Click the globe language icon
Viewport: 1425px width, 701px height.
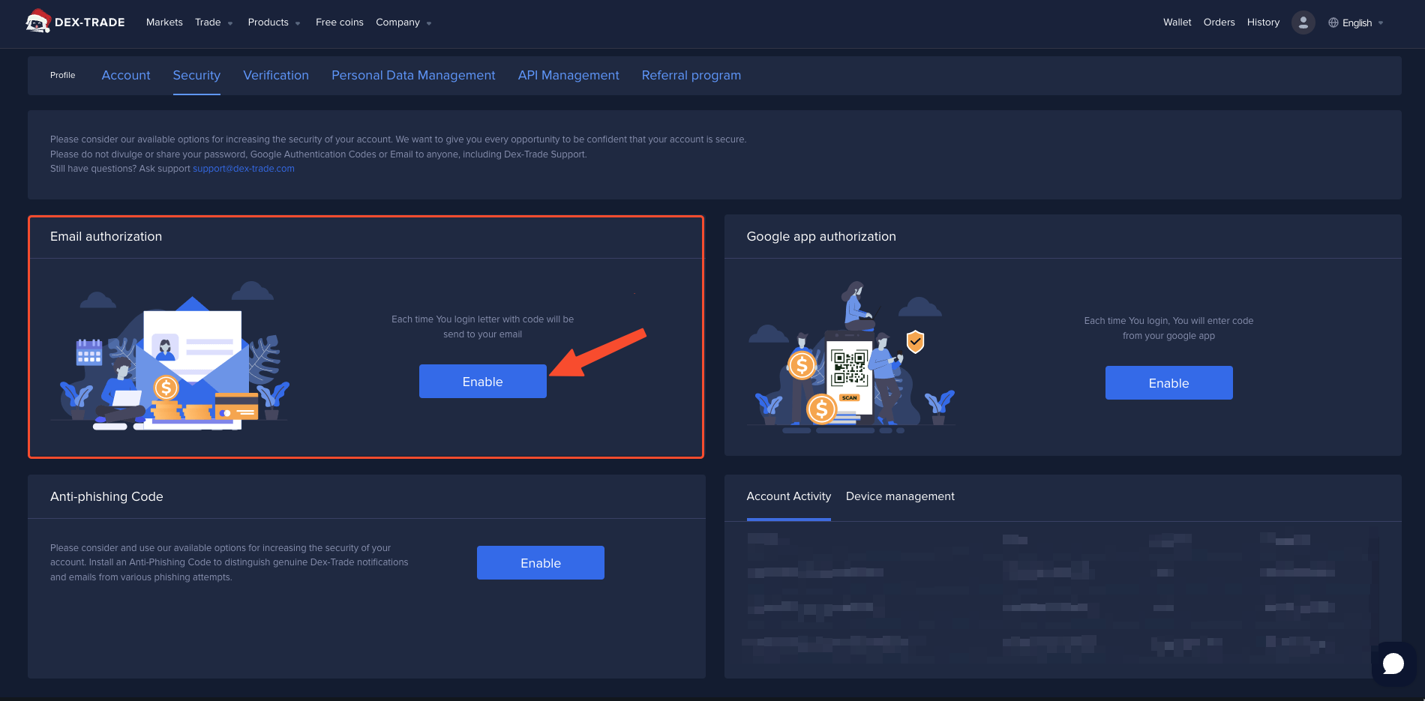point(1333,22)
